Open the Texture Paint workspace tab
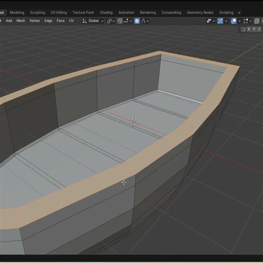 [x=83, y=13]
